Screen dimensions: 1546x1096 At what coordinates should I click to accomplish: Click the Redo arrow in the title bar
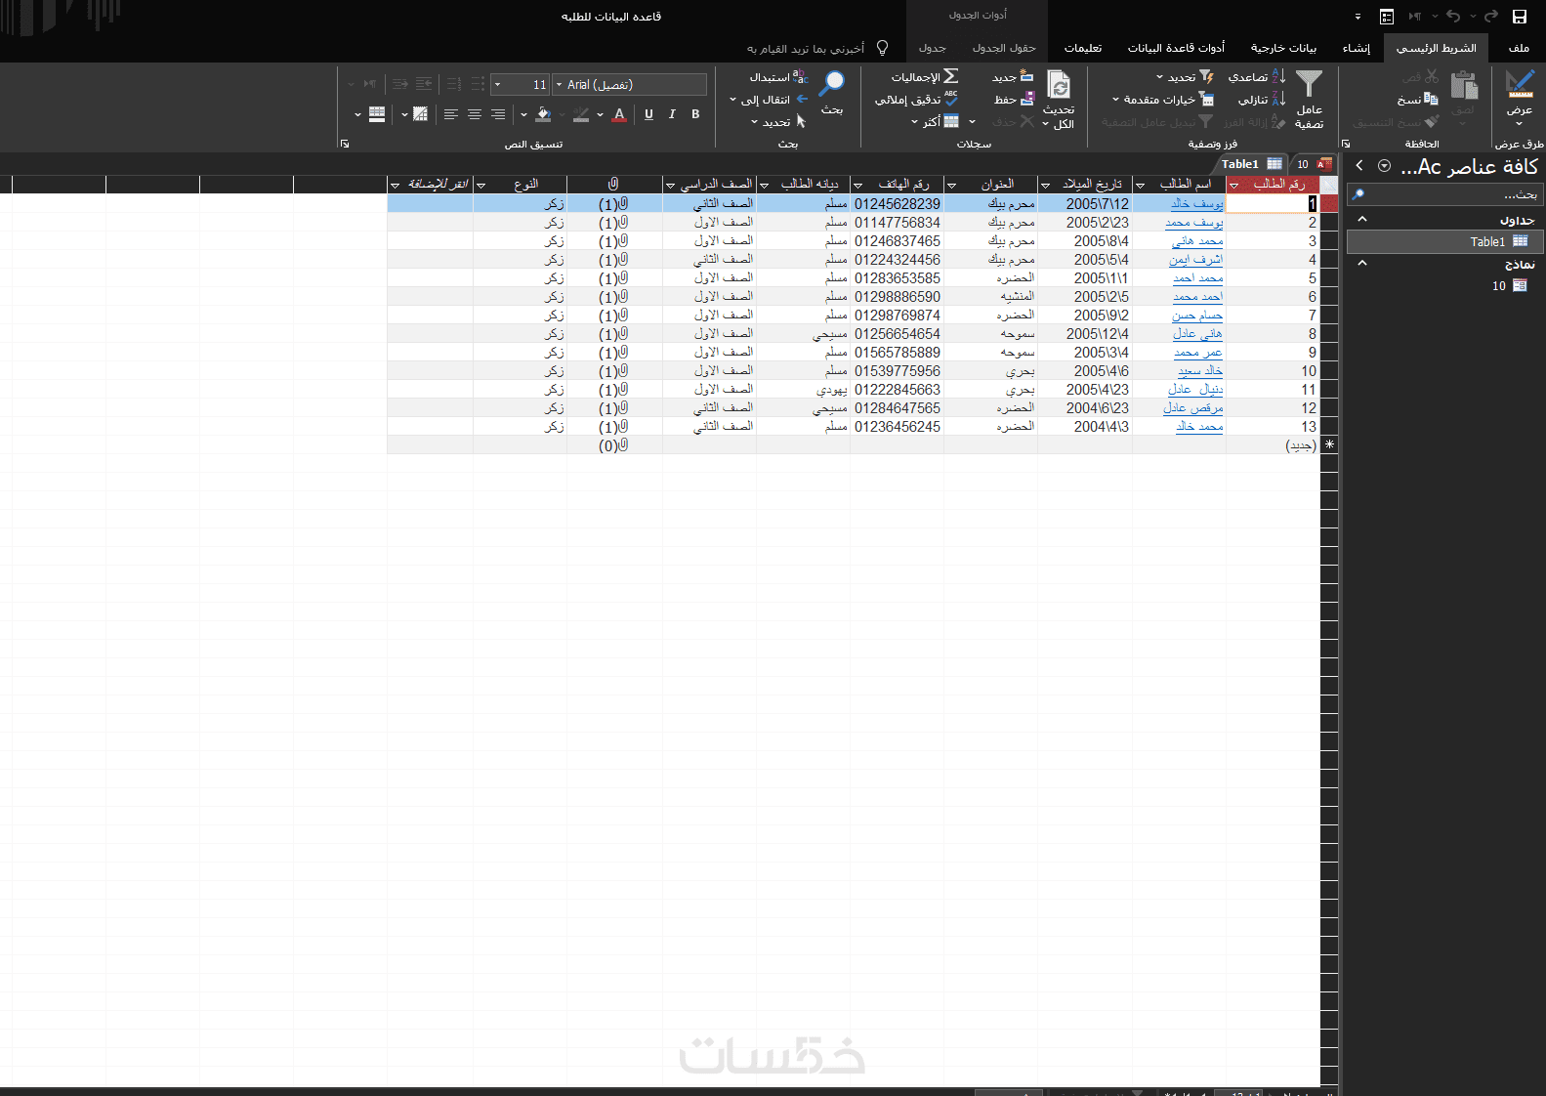(1490, 17)
